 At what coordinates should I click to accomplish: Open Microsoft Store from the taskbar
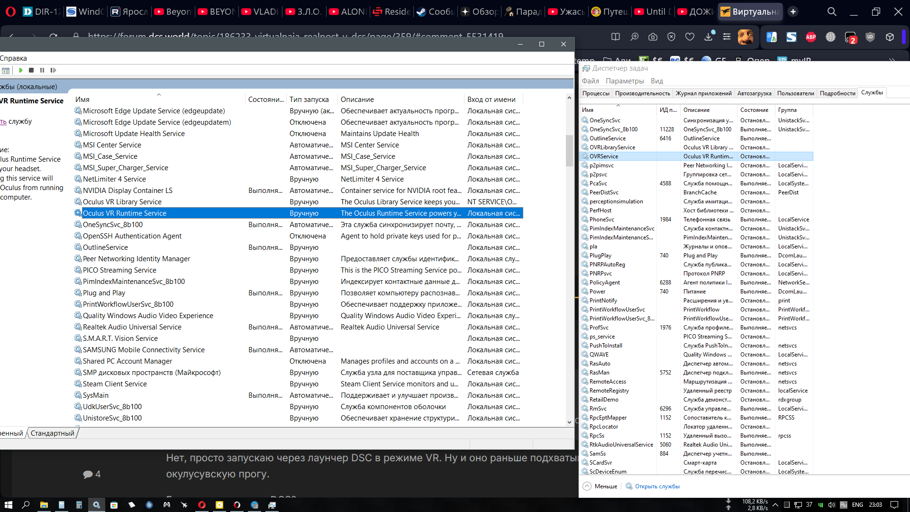(x=114, y=505)
